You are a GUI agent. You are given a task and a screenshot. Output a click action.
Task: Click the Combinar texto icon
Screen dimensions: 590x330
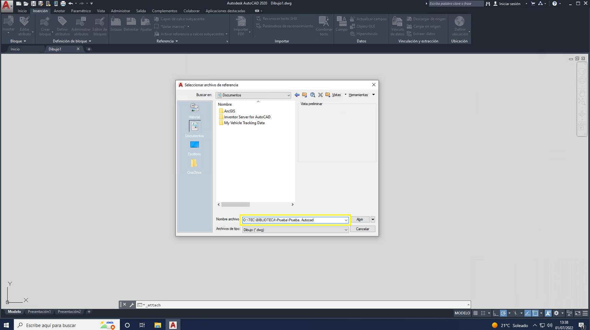(324, 21)
